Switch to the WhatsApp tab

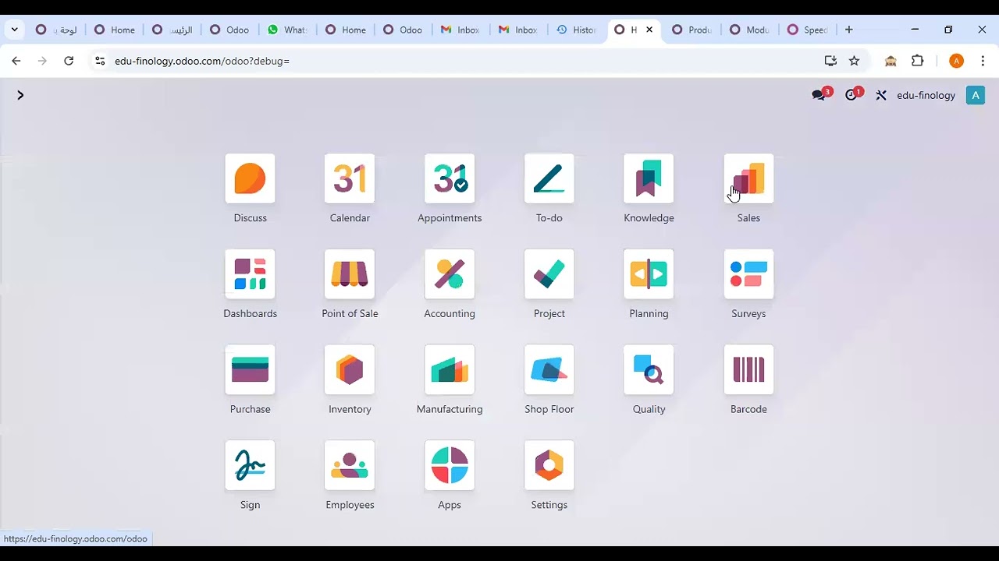click(x=287, y=30)
